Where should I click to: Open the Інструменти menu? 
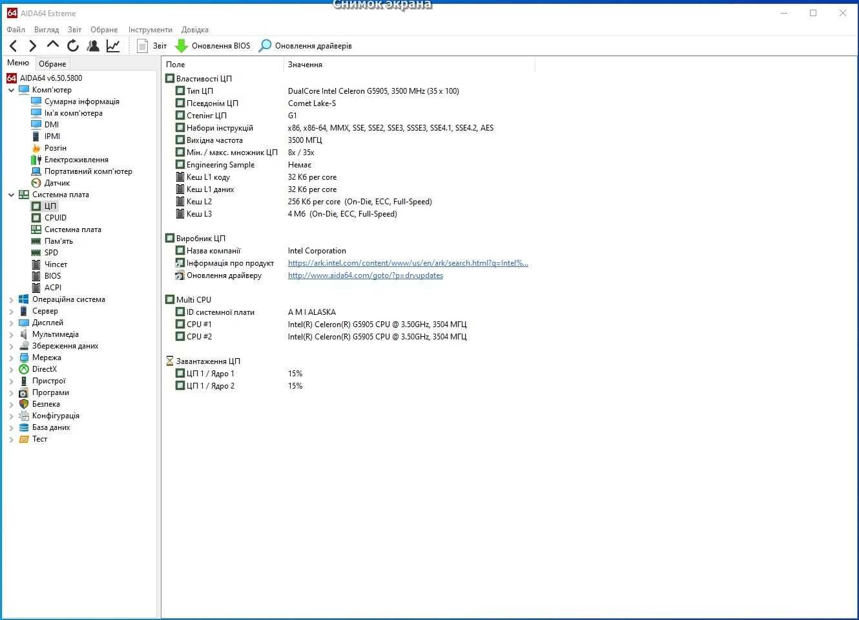pos(150,30)
